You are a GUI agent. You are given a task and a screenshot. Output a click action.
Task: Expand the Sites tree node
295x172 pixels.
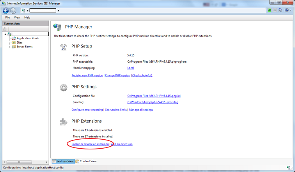coord(10,43)
